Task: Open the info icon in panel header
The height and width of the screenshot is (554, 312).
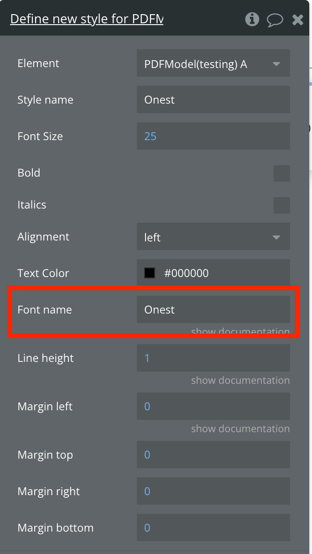Action: coord(252,19)
